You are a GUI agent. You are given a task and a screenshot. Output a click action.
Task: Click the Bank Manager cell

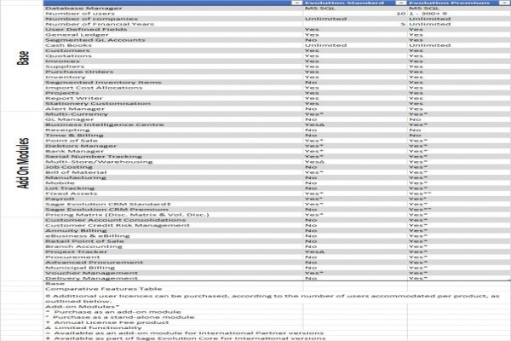(x=173, y=151)
